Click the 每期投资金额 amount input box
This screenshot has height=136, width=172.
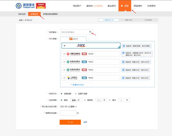[68, 113]
